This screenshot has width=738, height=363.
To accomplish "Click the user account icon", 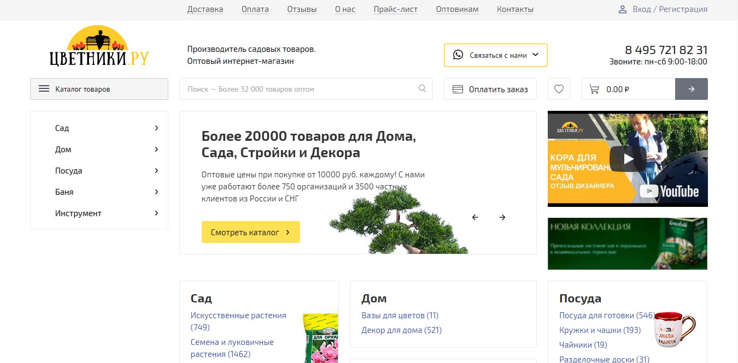I will [x=622, y=9].
